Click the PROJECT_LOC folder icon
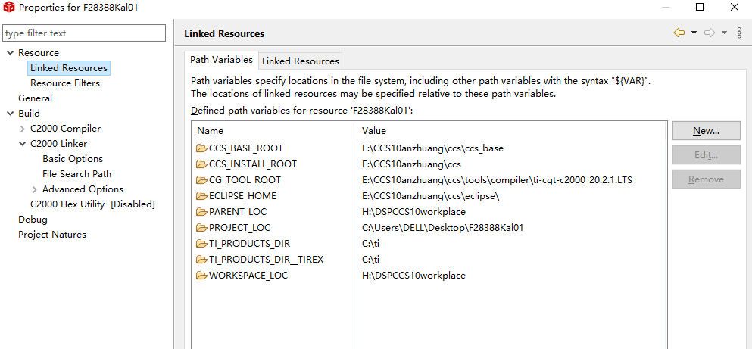The width and height of the screenshot is (752, 349). coord(201,228)
